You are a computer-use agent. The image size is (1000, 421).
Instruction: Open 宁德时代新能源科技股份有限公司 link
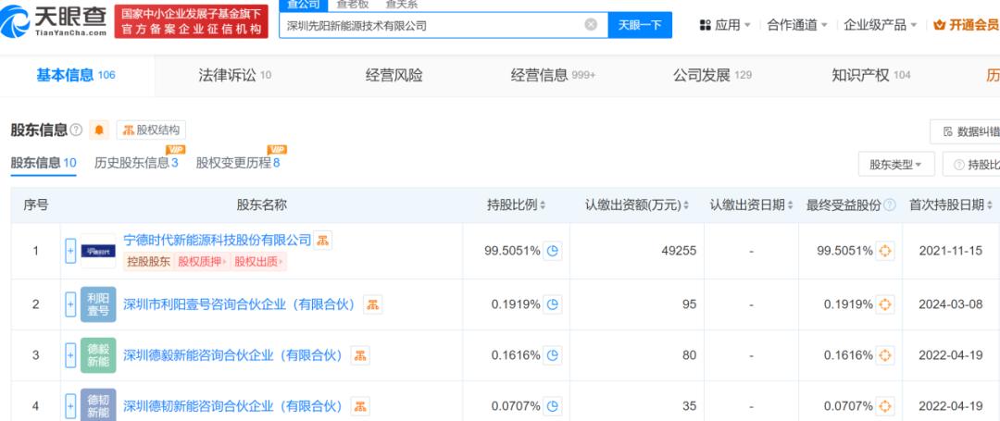pos(217,241)
